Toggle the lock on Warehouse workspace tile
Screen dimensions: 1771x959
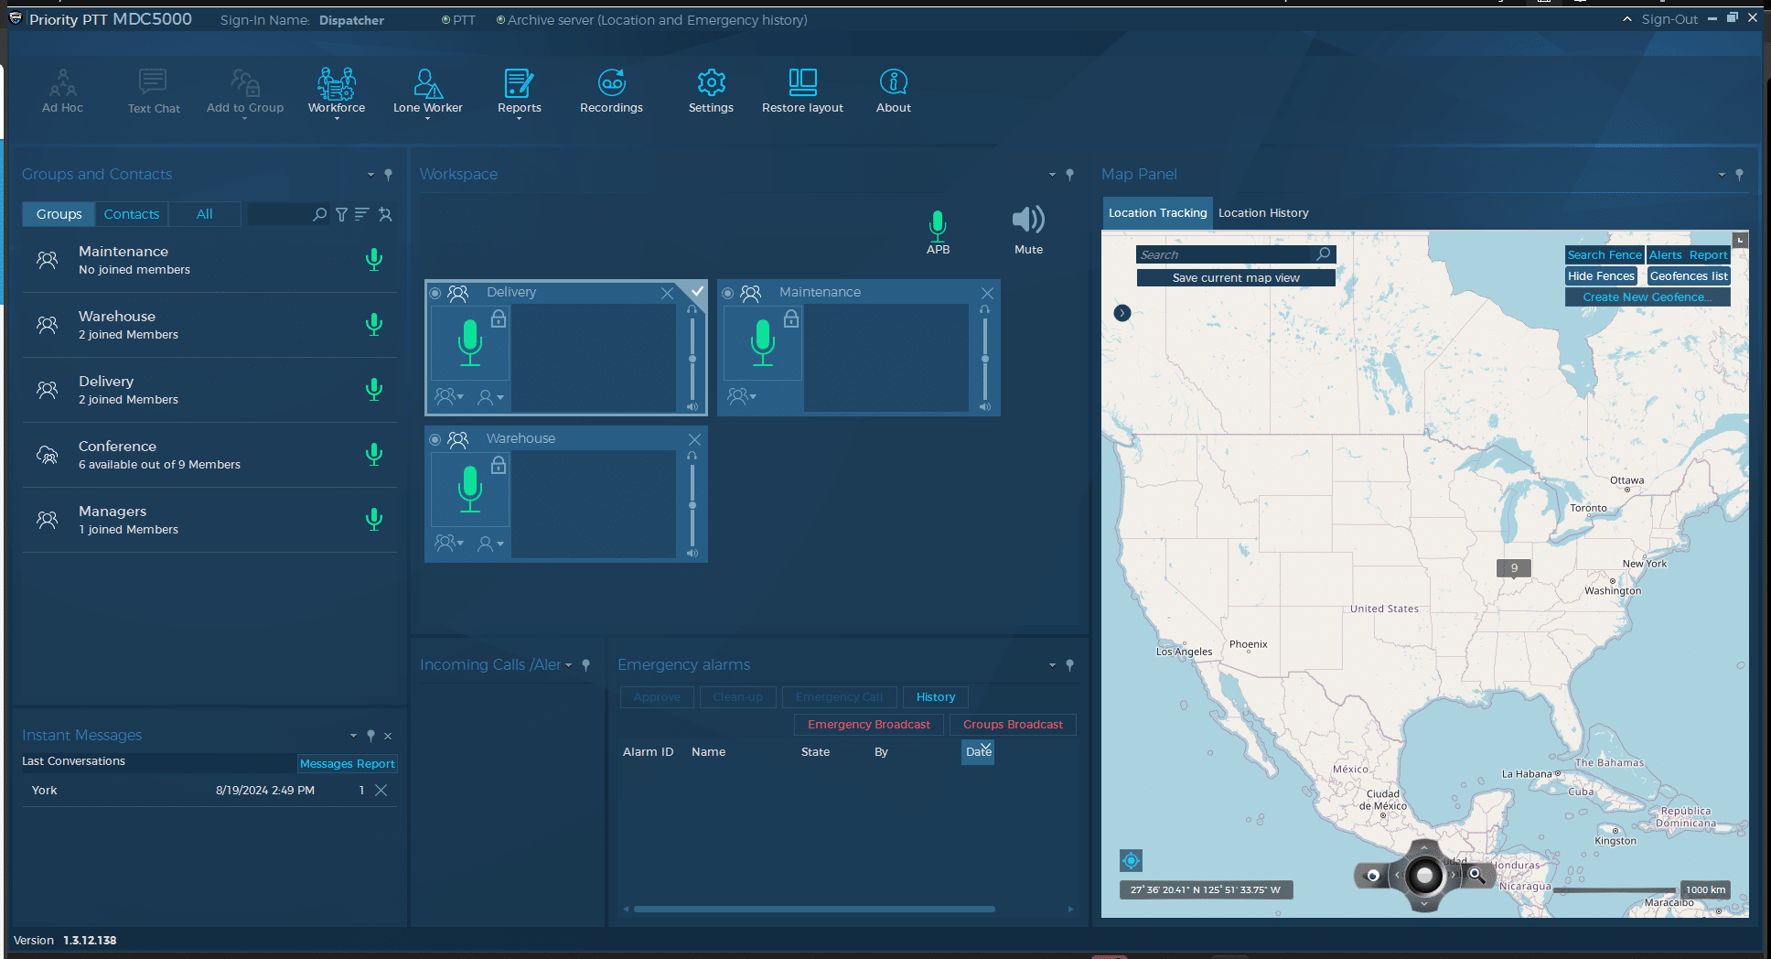pyautogui.click(x=499, y=465)
